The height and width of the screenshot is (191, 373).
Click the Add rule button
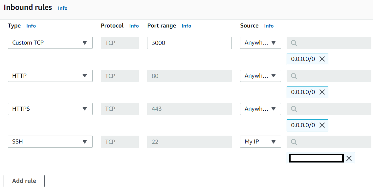(24, 181)
